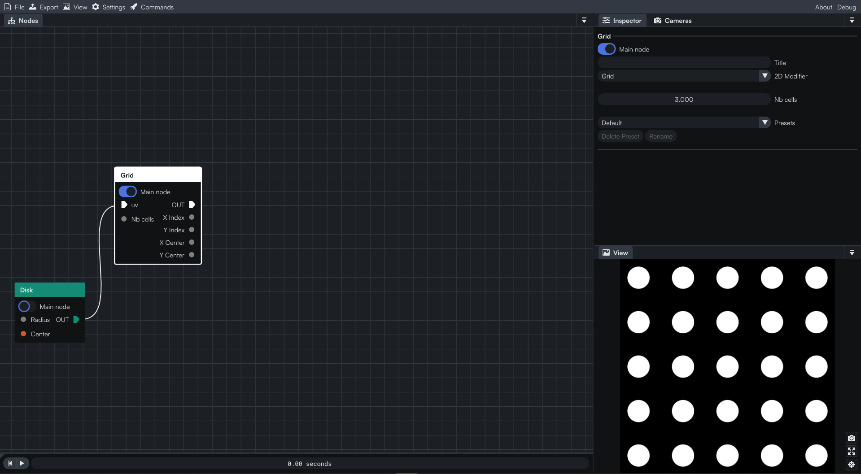Screen dimensions: 861x474
Task: Open the About menu
Action: click(823, 7)
